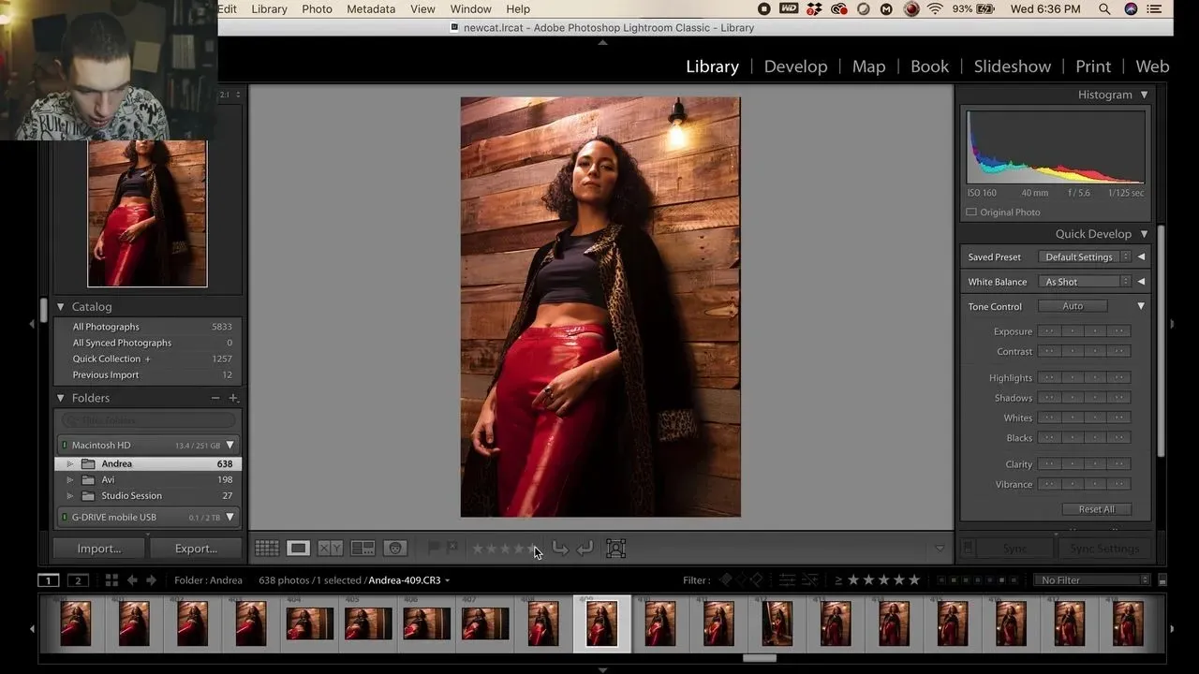Click the face region draw tool
The height and width of the screenshot is (674, 1199).
click(x=615, y=549)
